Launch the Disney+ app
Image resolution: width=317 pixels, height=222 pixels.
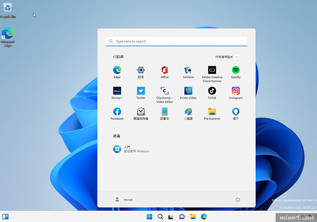117,93
